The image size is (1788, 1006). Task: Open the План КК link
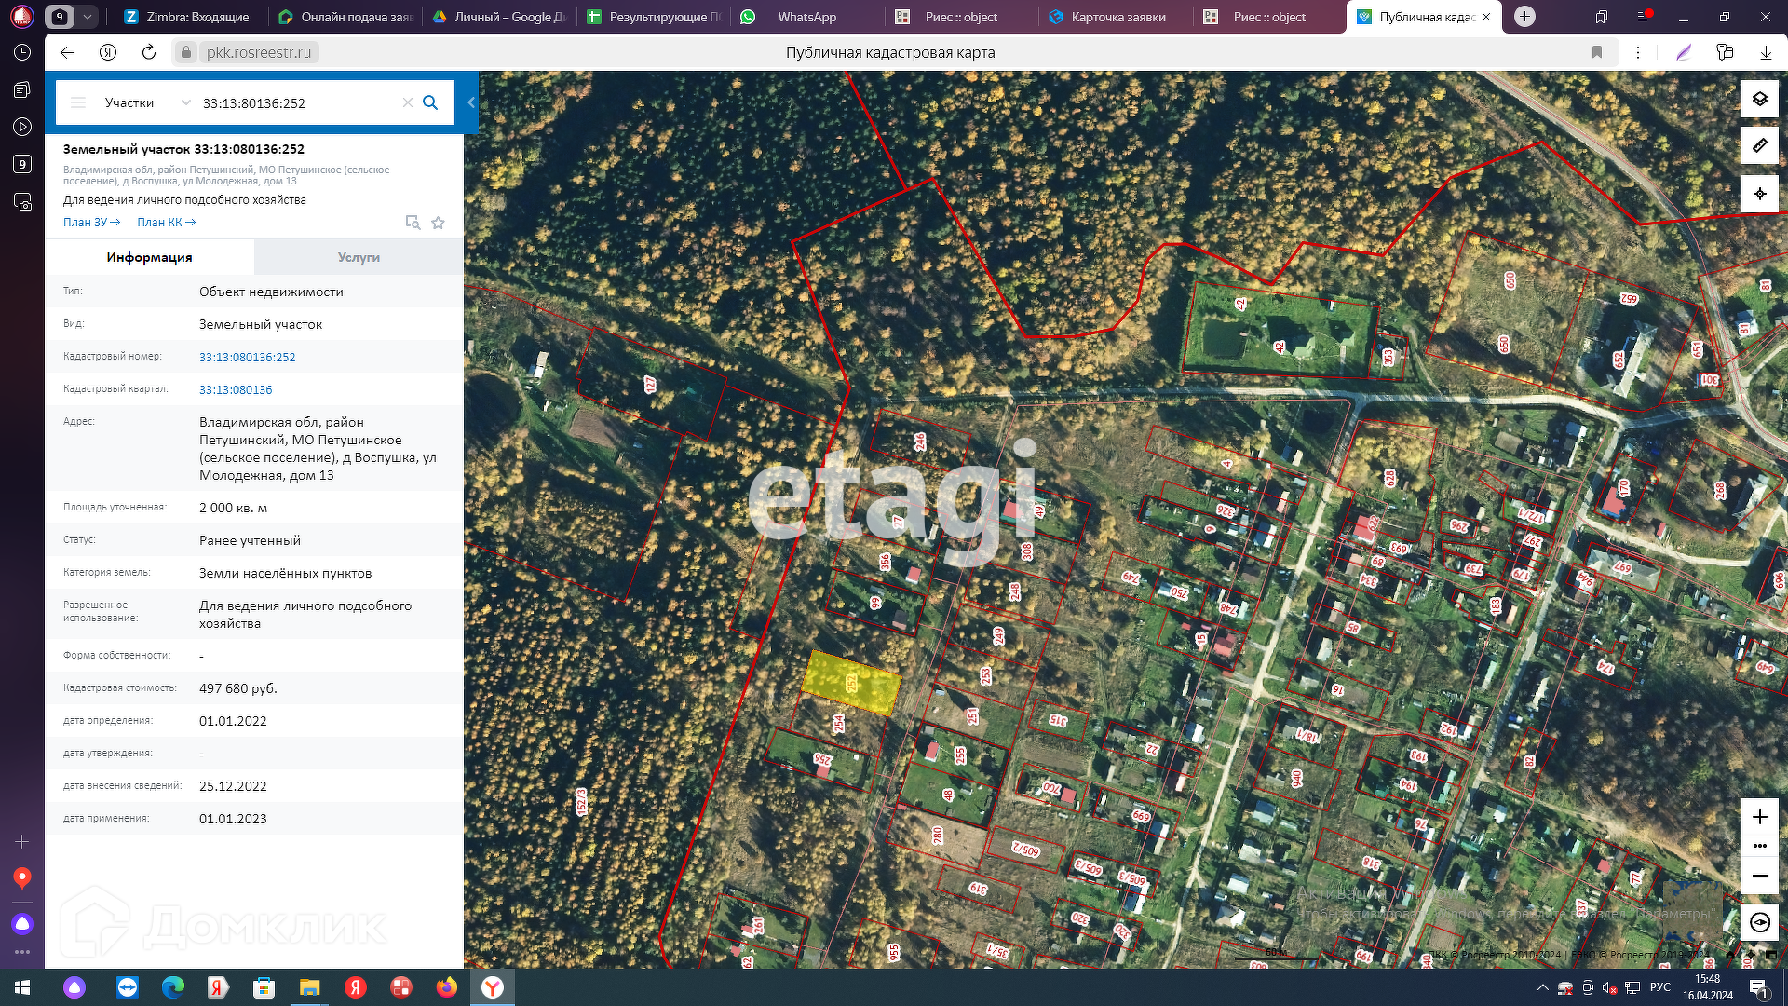point(166,223)
